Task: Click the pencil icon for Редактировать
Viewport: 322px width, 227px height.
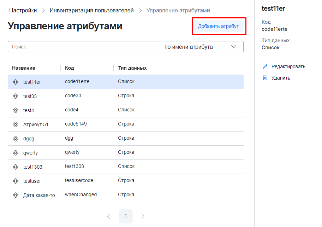Action: (265, 66)
